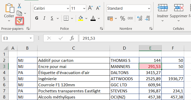
Task: Open the font size 11 dropdown
Action: (x=84, y=8)
